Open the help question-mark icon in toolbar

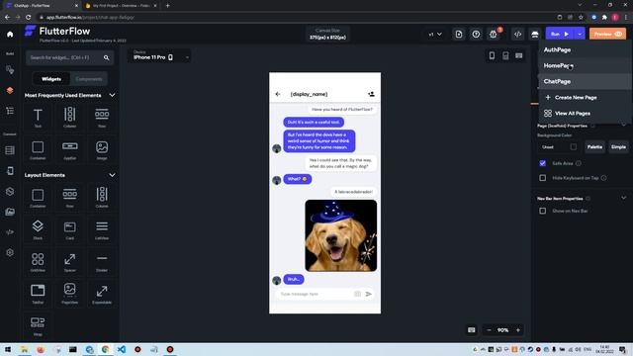coord(476,35)
